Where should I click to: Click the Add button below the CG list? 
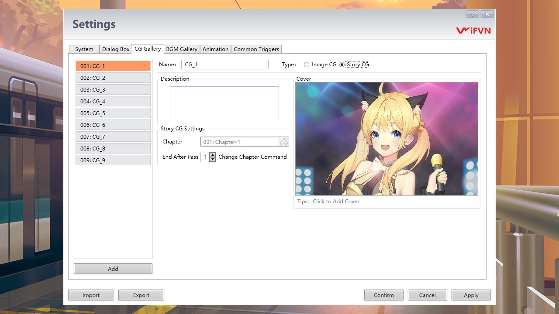(x=113, y=268)
